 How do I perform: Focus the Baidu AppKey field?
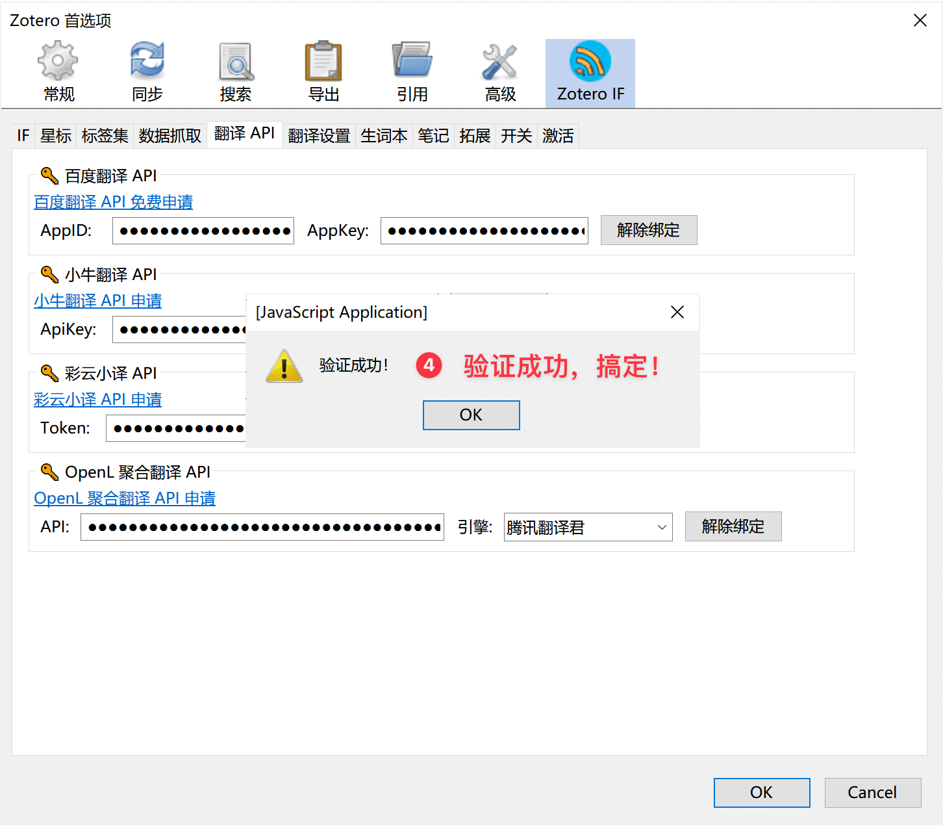484,231
